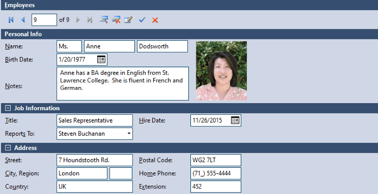The height and width of the screenshot is (194, 378).
Task: Open the Reports To dropdown list
Action: 129,134
